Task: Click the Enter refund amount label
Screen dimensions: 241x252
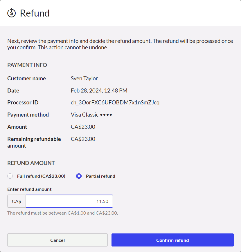Action: [x=30, y=189]
